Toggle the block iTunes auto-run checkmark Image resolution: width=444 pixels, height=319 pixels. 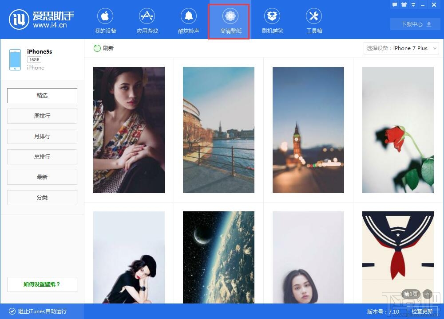pyautogui.click(x=12, y=311)
